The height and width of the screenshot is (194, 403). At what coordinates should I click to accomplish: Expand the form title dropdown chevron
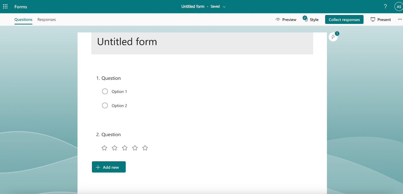224,7
